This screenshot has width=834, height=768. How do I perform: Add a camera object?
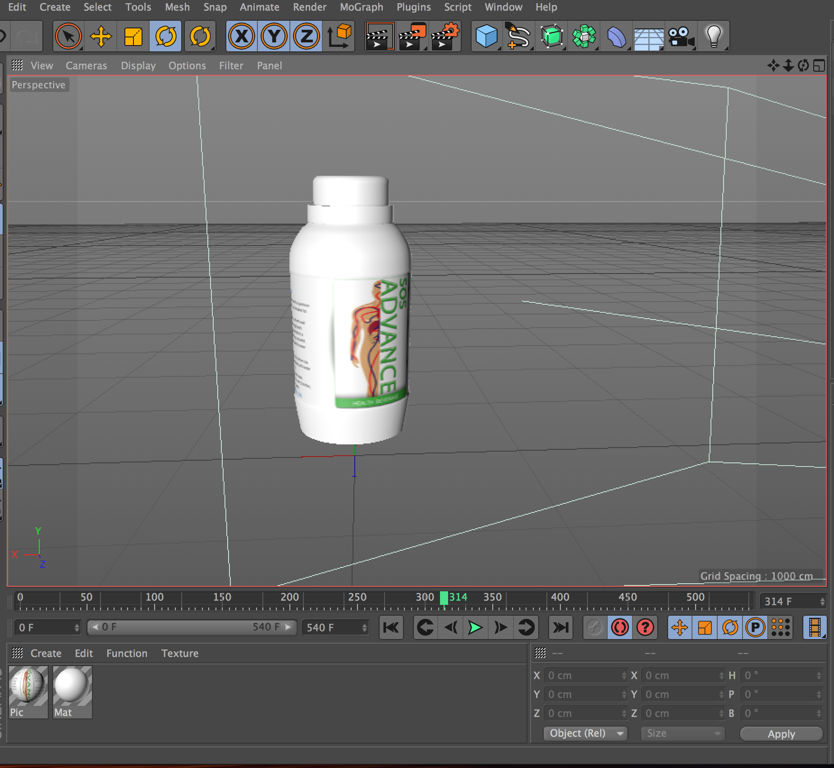pyautogui.click(x=682, y=36)
